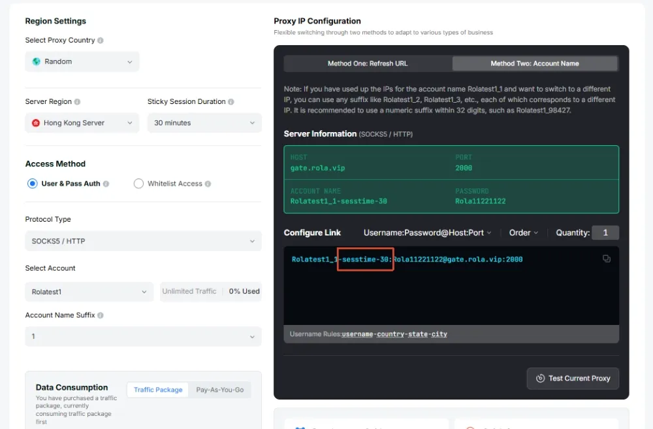
Task: Click the globe icon in Random country selector
Action: point(36,61)
